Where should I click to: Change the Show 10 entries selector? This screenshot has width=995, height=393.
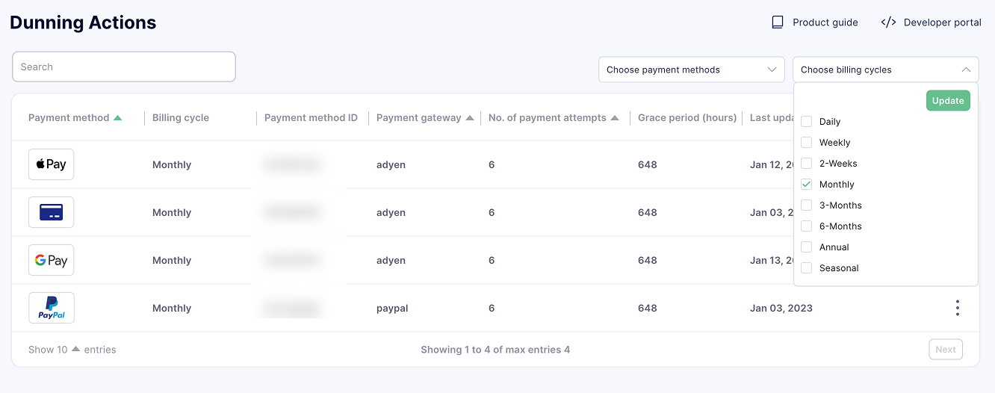72,350
